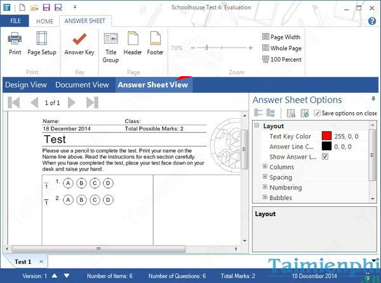This screenshot has height=283, width=381.
Task: Expand the Numbering group
Action: pyautogui.click(x=265, y=187)
